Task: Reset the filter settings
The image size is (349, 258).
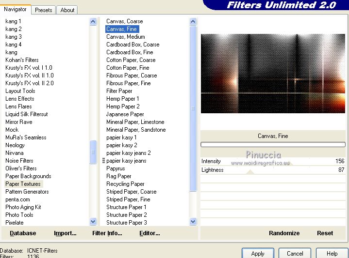Action: coord(325,233)
